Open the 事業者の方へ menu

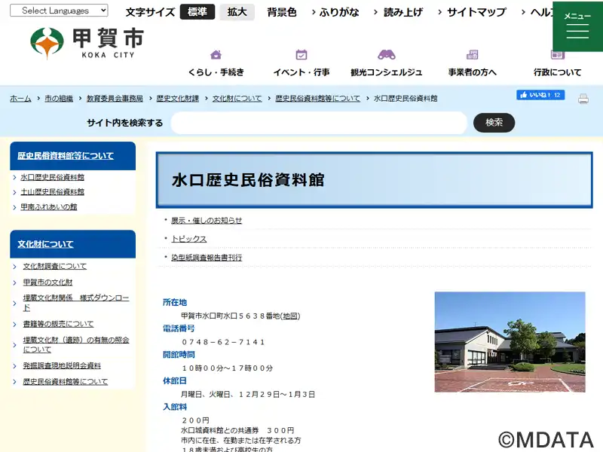(x=473, y=72)
